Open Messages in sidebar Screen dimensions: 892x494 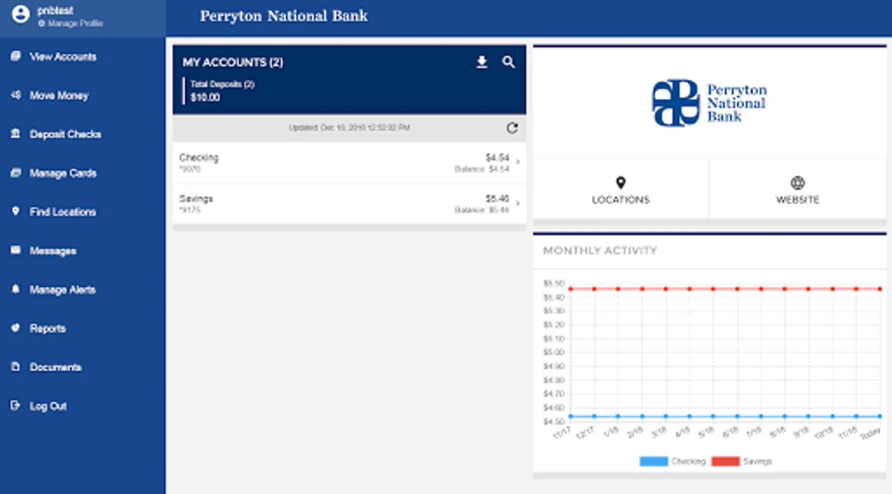(x=53, y=251)
